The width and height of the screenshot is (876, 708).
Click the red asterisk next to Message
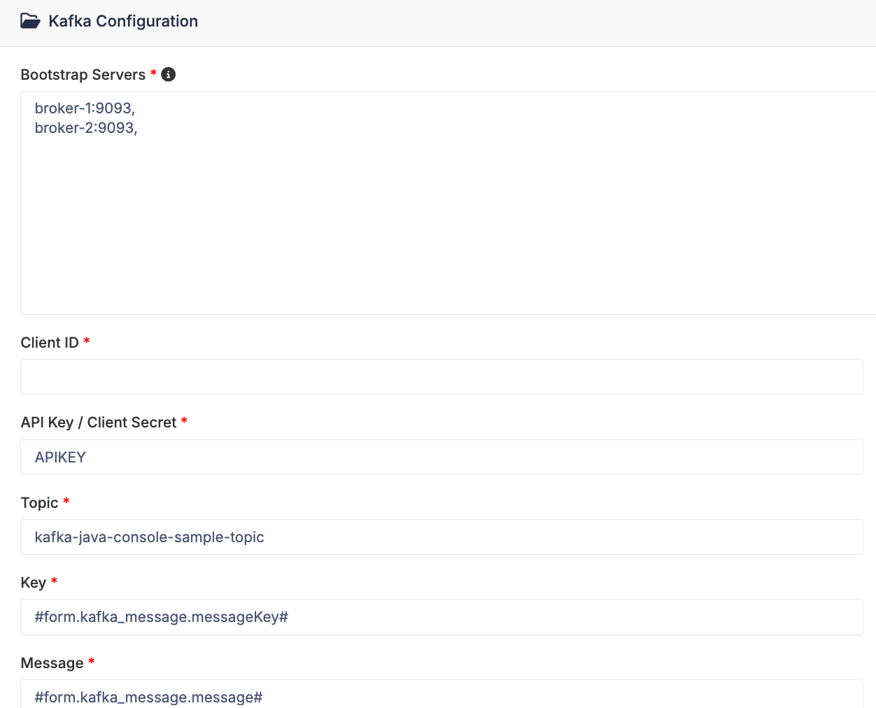(91, 661)
